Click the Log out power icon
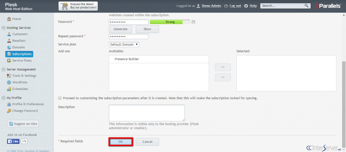346x152 pixels. pyautogui.click(x=226, y=6)
